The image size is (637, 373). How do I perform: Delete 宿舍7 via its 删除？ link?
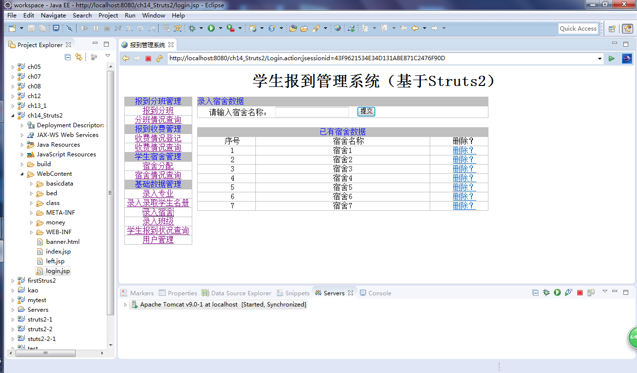(464, 205)
